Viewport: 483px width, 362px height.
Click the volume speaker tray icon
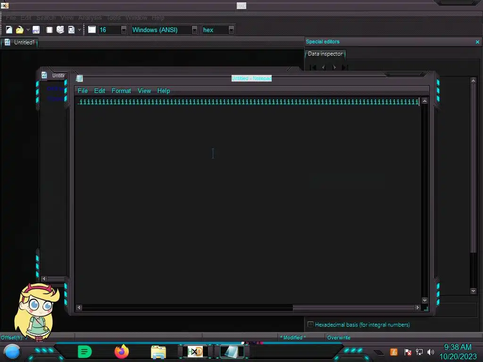click(431, 352)
